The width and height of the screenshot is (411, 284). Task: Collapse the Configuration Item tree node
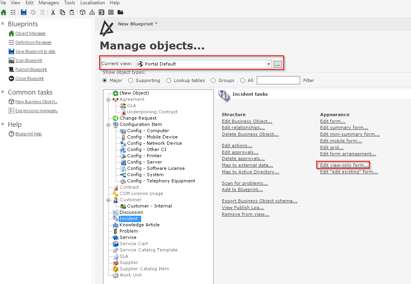pos(108,124)
